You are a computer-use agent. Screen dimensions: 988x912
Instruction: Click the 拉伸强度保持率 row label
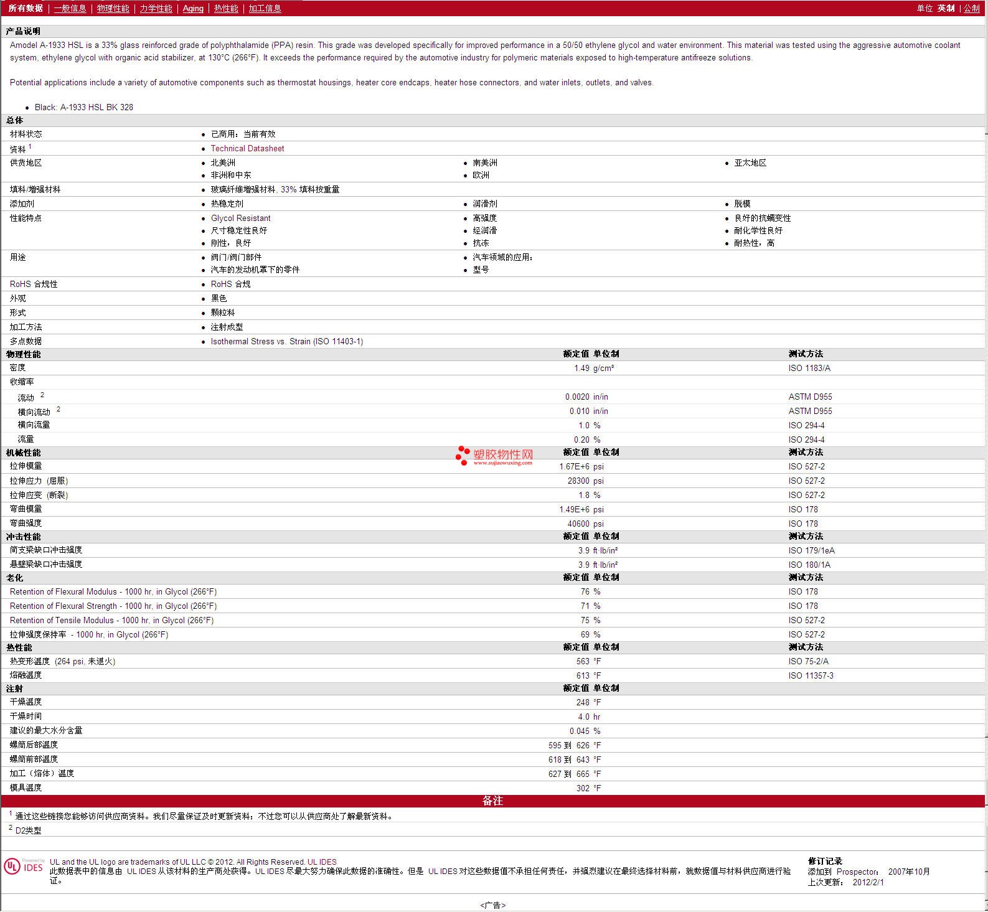tap(88, 634)
